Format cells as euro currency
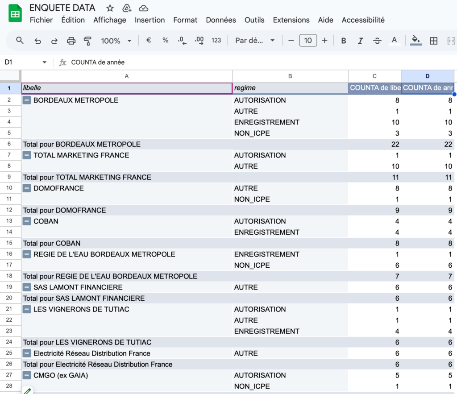This screenshot has width=457, height=394. pos(149,40)
